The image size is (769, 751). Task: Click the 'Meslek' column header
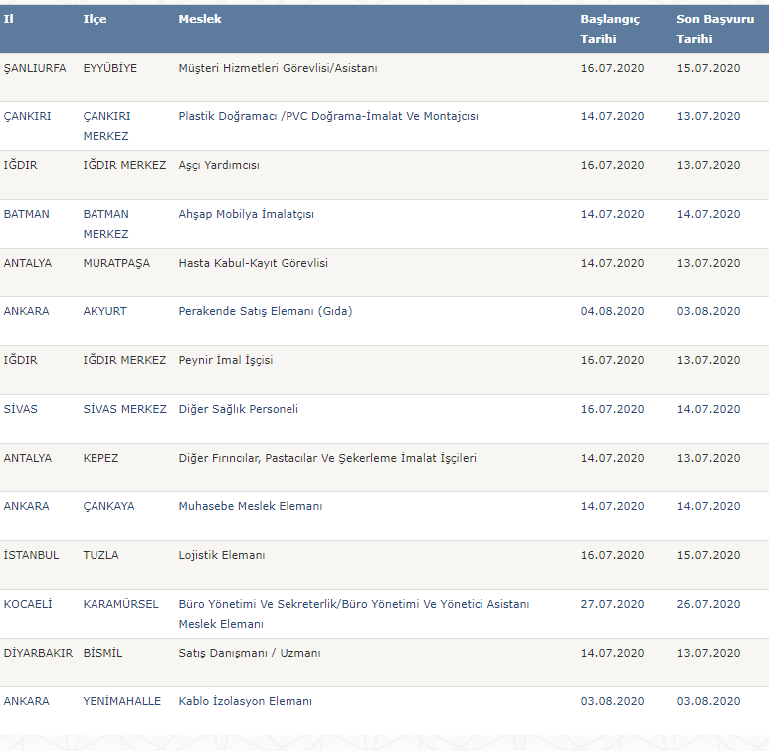click(200, 19)
